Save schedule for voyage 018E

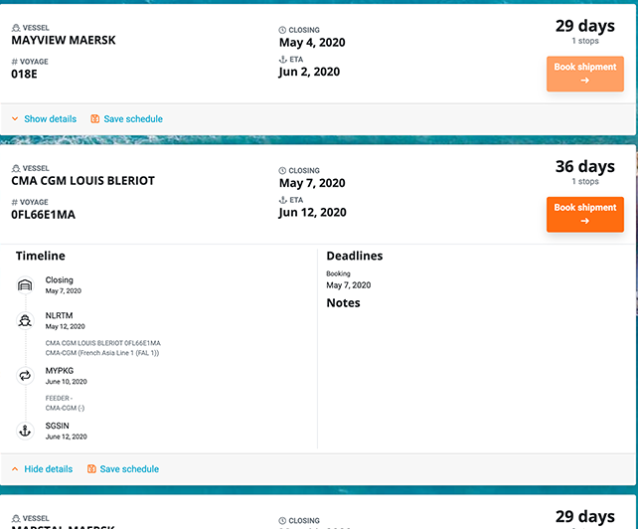coord(132,119)
